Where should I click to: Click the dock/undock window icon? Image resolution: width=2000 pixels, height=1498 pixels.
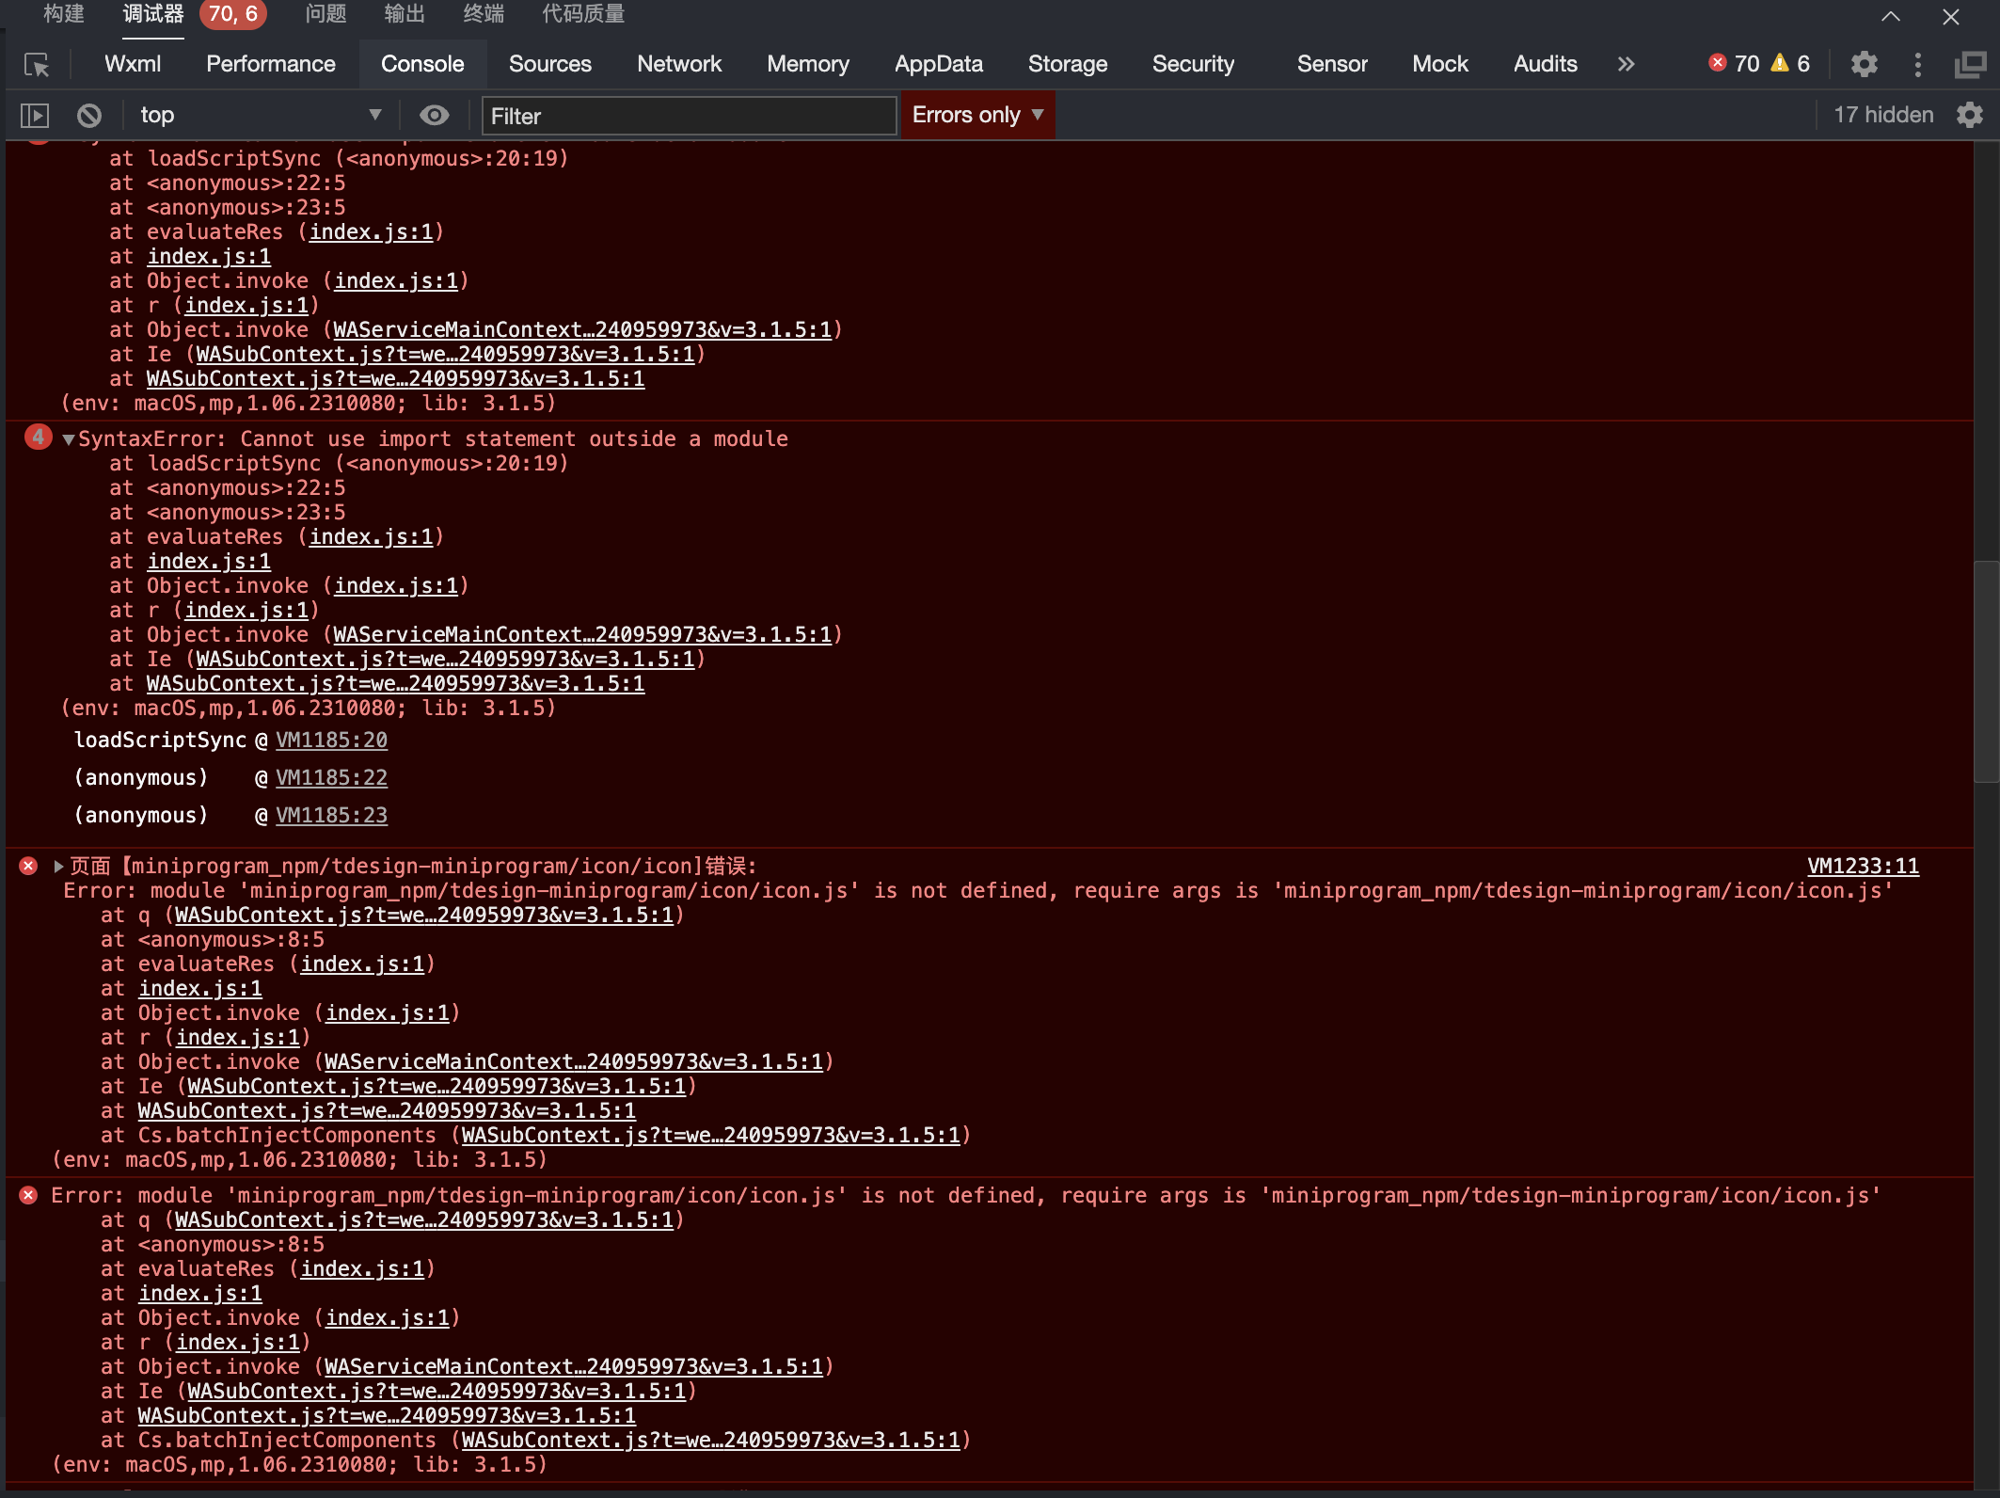point(1970,64)
